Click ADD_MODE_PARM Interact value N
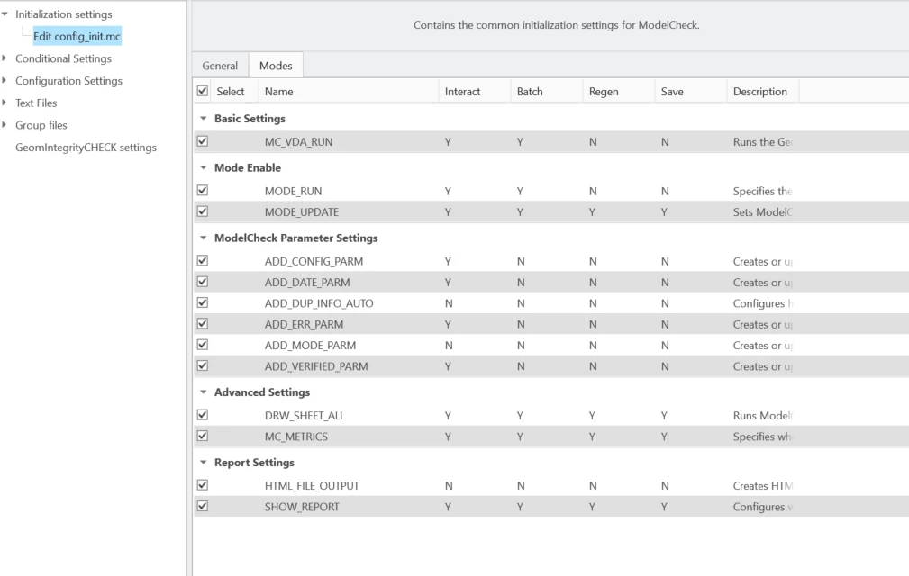 pyautogui.click(x=449, y=346)
